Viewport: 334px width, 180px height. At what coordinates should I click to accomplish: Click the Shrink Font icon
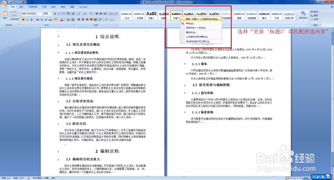pyautogui.click(x=59, y=14)
